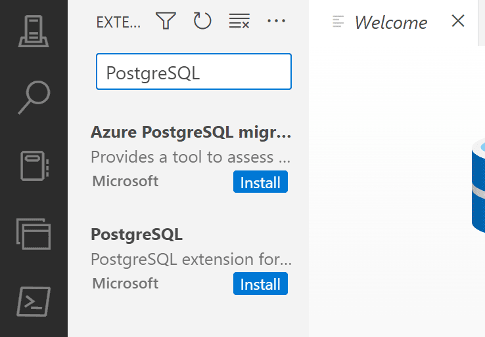Filter extensions with the funnel icon
This screenshot has width=485, height=337.
(x=166, y=21)
